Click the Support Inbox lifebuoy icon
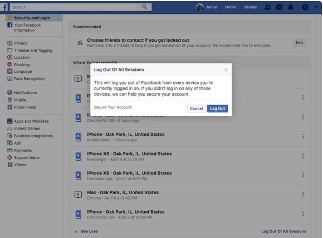323x238 pixels. (x=9, y=157)
